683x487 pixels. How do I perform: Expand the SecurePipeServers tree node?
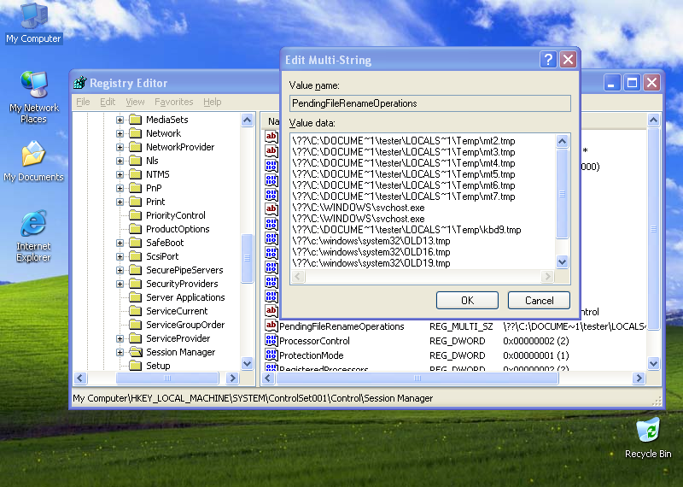[x=120, y=270]
